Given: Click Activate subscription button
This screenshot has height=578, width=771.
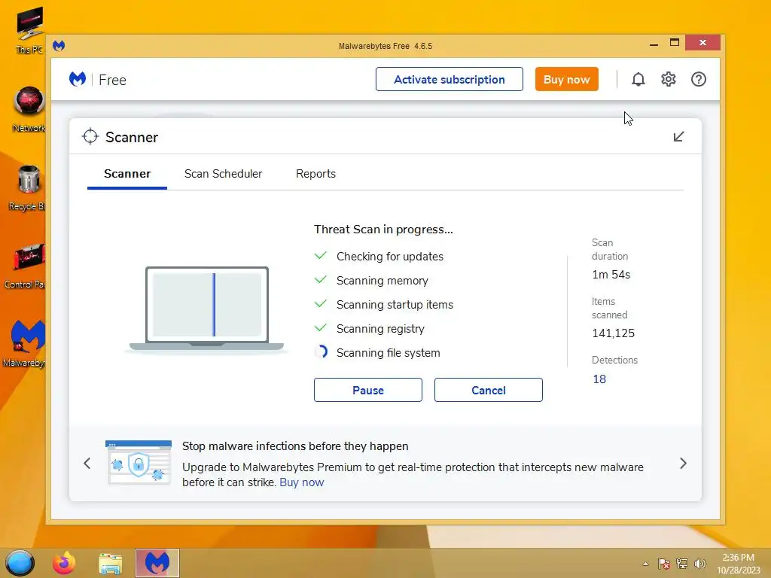Looking at the screenshot, I should [x=449, y=79].
